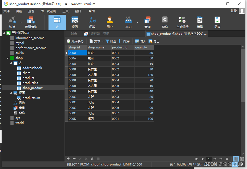Image resolution: width=247 pixels, height=169 pixels.
Task: Select the productins table
Action: point(30,83)
